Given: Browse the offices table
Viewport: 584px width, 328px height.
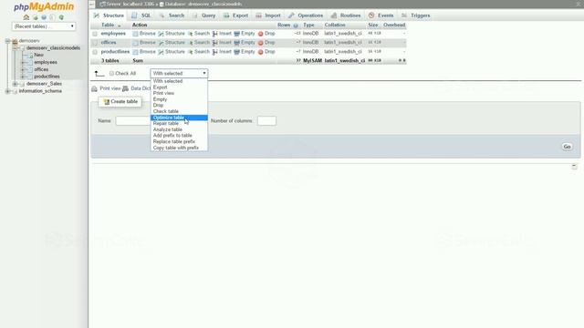Looking at the screenshot, I should (x=144, y=43).
